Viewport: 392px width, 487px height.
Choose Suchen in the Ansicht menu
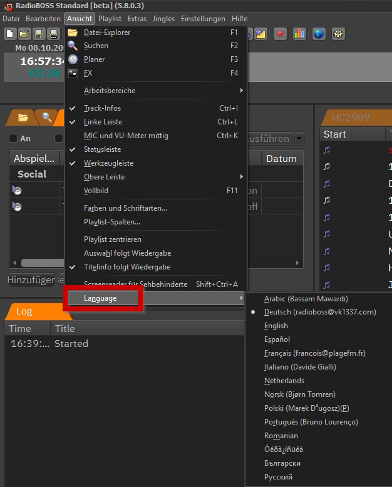point(156,46)
